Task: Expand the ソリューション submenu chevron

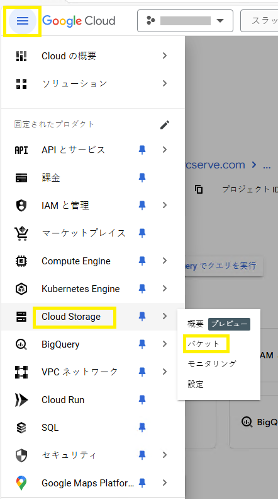Action: coord(164,83)
